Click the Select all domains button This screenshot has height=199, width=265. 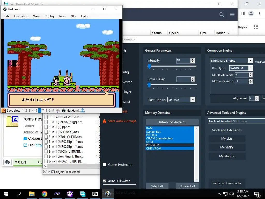point(157,186)
